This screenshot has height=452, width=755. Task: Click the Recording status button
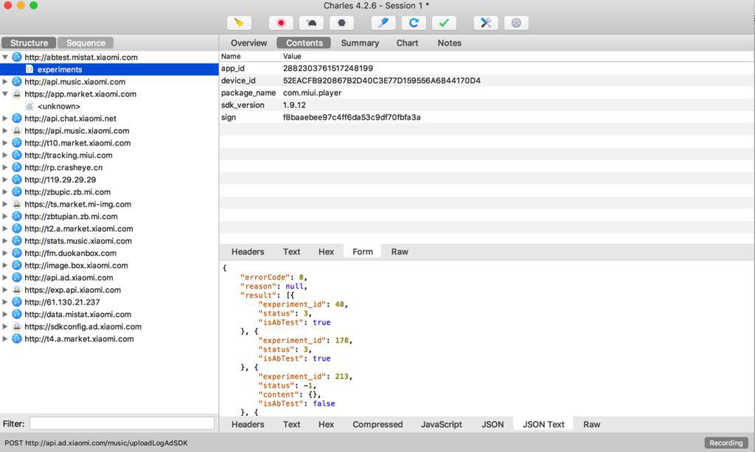click(x=726, y=442)
